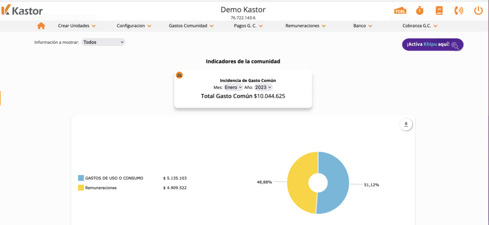
Task: Click the Remuneraciones legend label
Action: click(x=101, y=188)
